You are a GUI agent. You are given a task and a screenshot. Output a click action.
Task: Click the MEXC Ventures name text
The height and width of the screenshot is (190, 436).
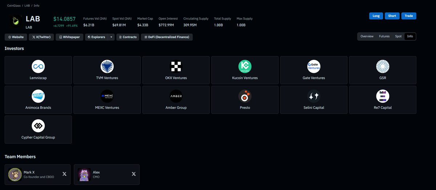[x=107, y=108]
